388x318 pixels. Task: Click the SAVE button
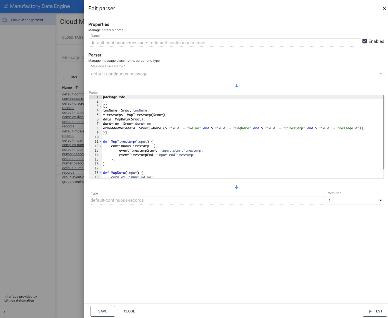(102, 311)
